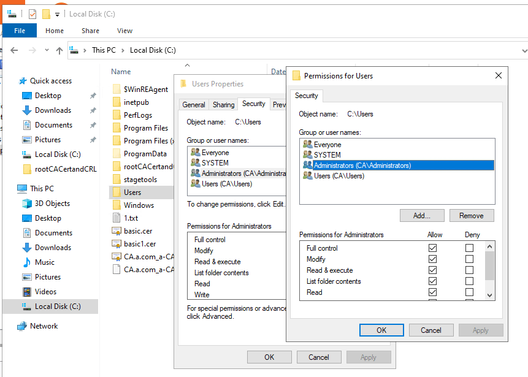528x377 pixels.
Task: Sort files by Name column header
Action: pyautogui.click(x=121, y=72)
